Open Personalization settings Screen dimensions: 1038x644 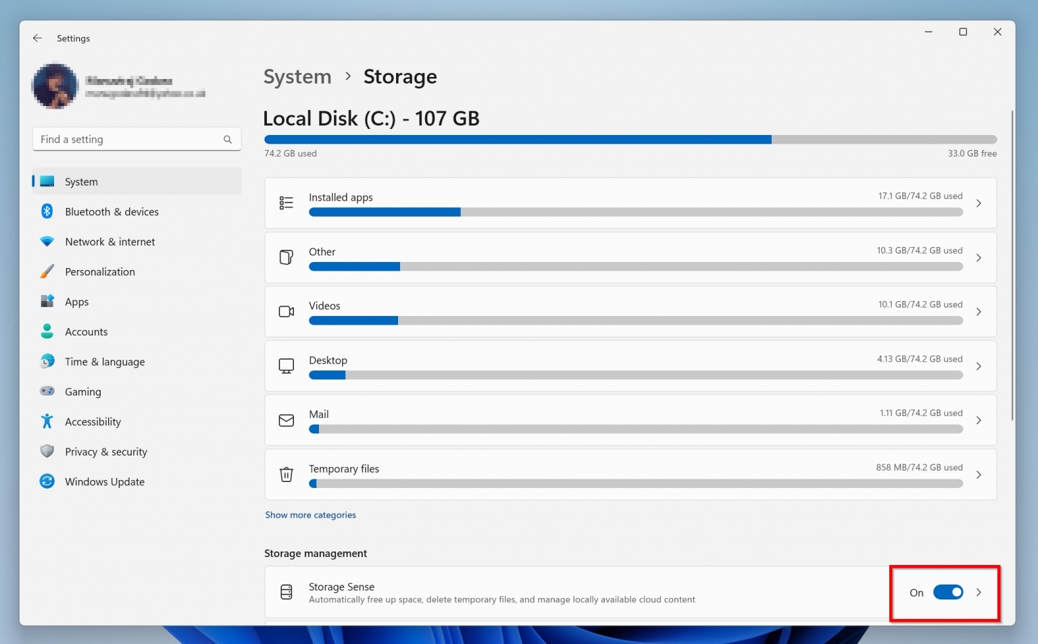[99, 271]
